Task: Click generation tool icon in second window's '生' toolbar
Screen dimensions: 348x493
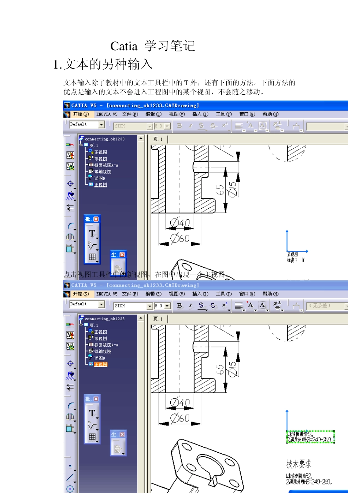Action: tap(118, 448)
